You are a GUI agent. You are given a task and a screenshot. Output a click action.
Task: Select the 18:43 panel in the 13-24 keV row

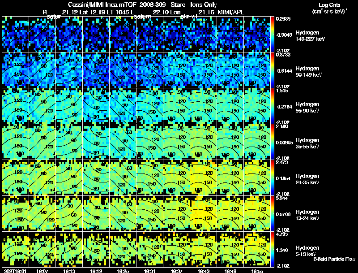tap(204, 213)
